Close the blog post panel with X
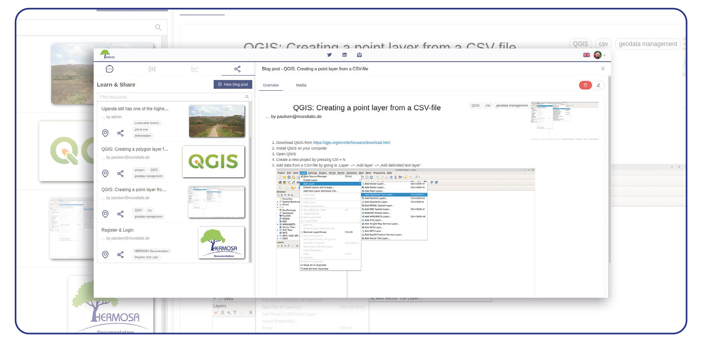 [x=603, y=69]
